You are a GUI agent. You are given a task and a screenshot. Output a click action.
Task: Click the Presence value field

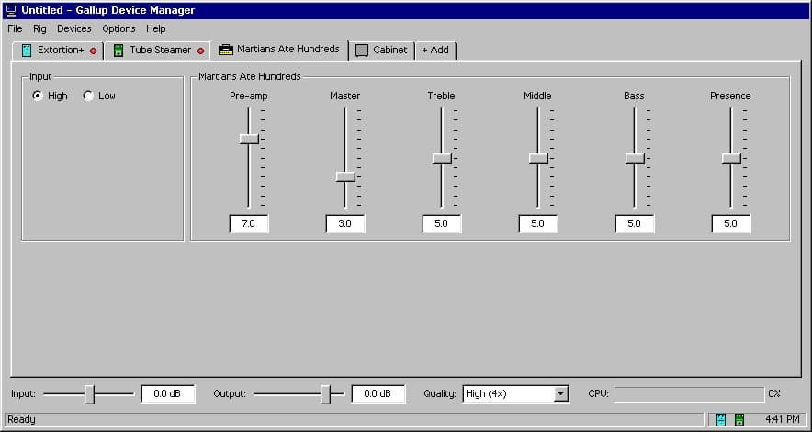[x=731, y=223]
